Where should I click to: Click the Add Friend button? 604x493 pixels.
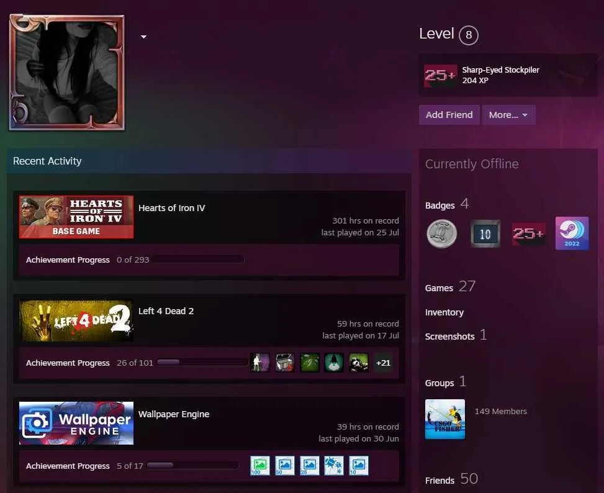point(449,115)
